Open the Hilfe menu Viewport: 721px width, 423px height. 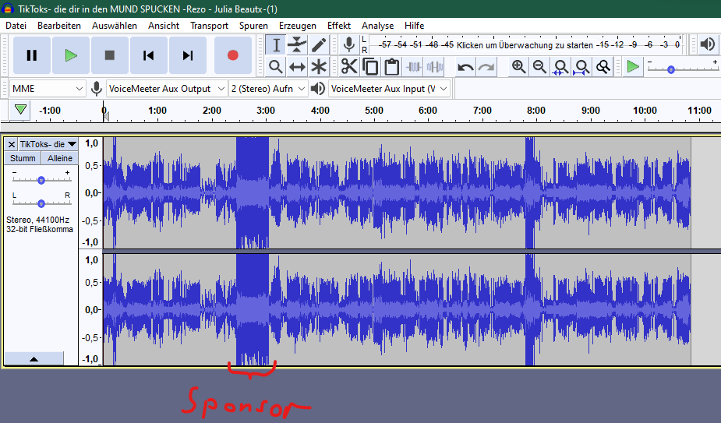[414, 25]
